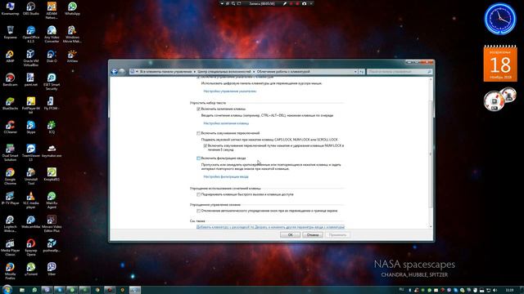Launch Any Video Converter shortcut
Image resolution: width=524 pixels, height=294 pixels.
(x=52, y=34)
